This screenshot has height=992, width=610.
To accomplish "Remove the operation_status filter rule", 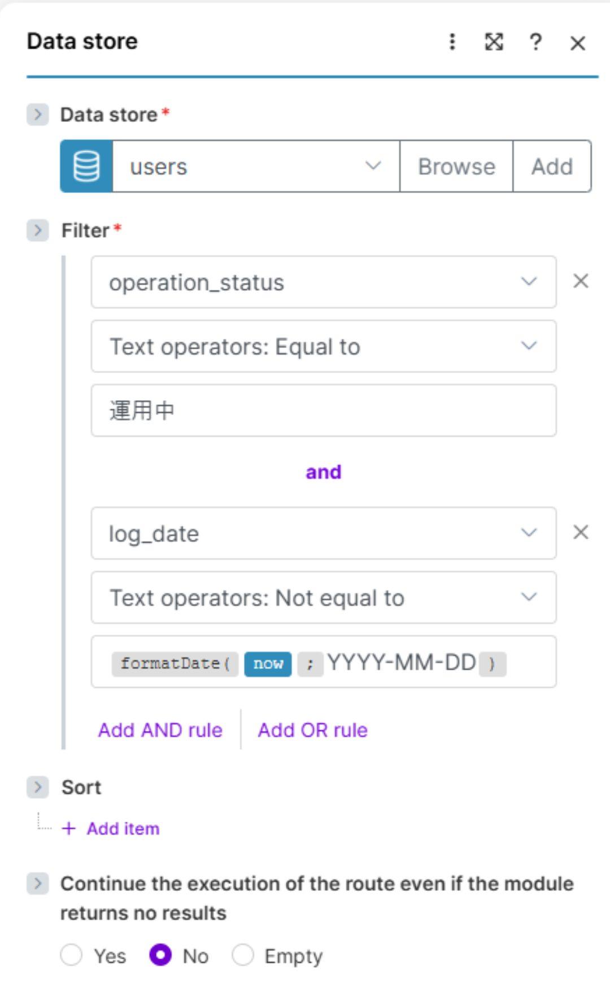I will click(581, 281).
